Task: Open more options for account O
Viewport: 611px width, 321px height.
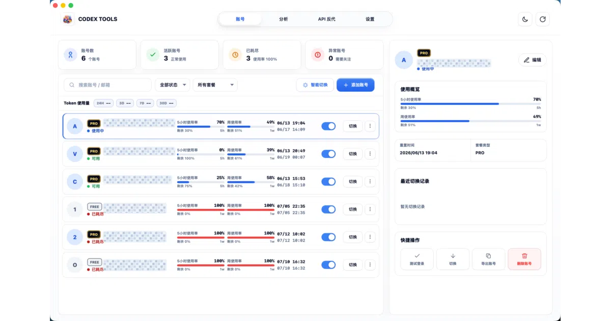Action: pos(370,265)
